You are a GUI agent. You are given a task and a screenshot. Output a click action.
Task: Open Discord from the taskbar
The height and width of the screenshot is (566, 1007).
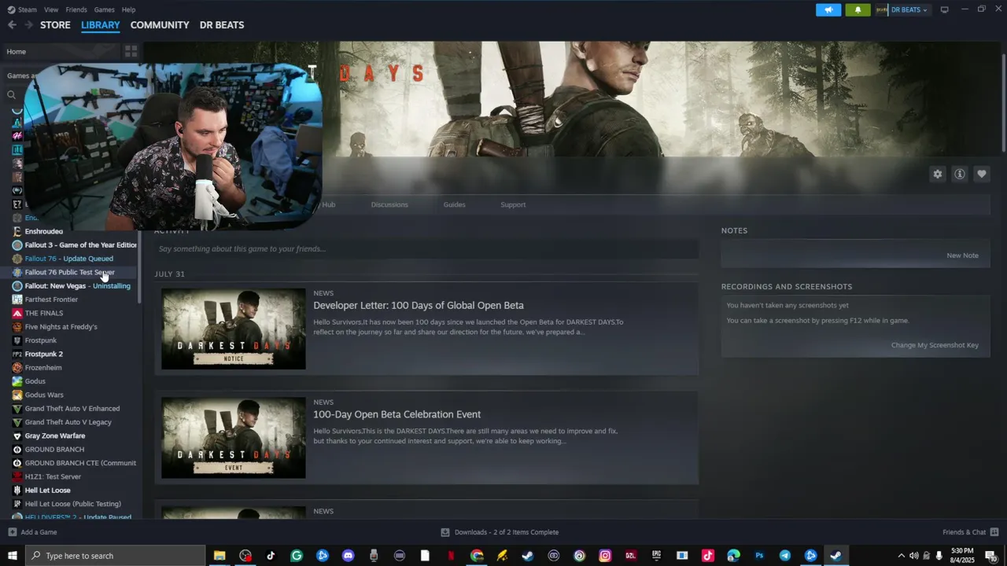click(x=348, y=556)
